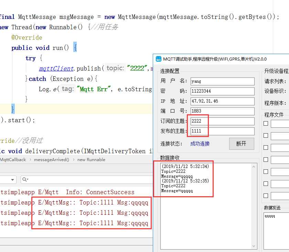
Task: Open the logcat filter dropdown arrow
Action: click(12, 180)
